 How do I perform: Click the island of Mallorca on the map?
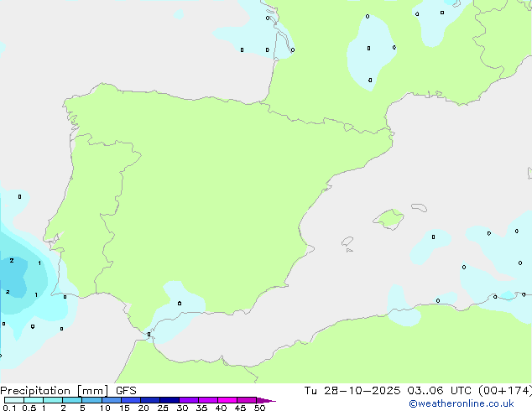(389, 219)
